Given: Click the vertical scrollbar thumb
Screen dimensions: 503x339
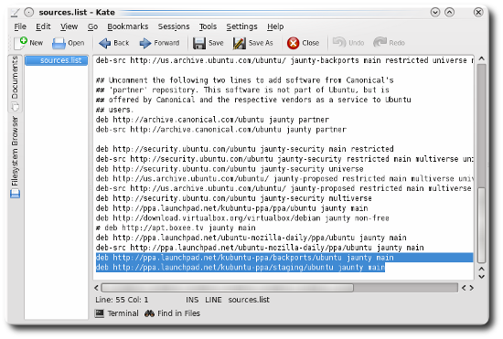Looking at the screenshot, I should point(481,226).
